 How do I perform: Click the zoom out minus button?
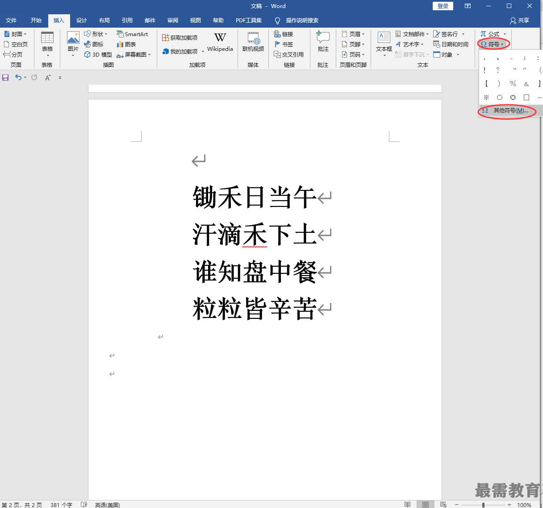pos(457,504)
